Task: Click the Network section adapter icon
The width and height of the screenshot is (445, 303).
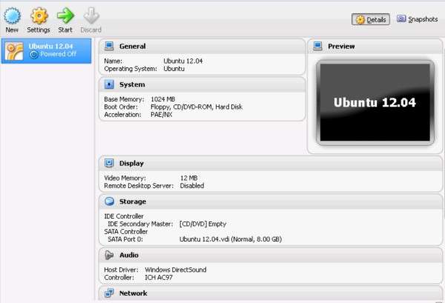Action: 109,293
